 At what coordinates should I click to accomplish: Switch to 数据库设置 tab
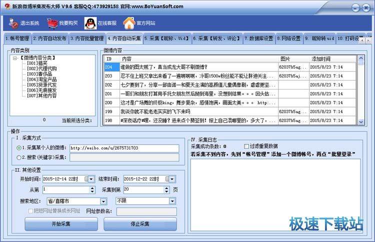(258, 38)
